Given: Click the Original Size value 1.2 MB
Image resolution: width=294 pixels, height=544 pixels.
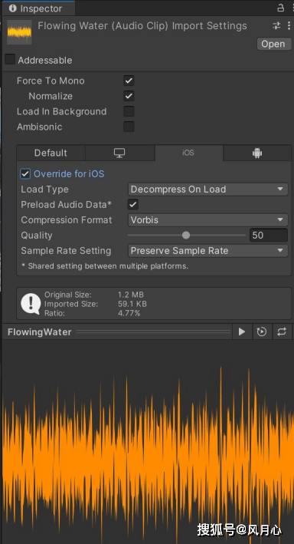Looking at the screenshot, I should point(131,295).
